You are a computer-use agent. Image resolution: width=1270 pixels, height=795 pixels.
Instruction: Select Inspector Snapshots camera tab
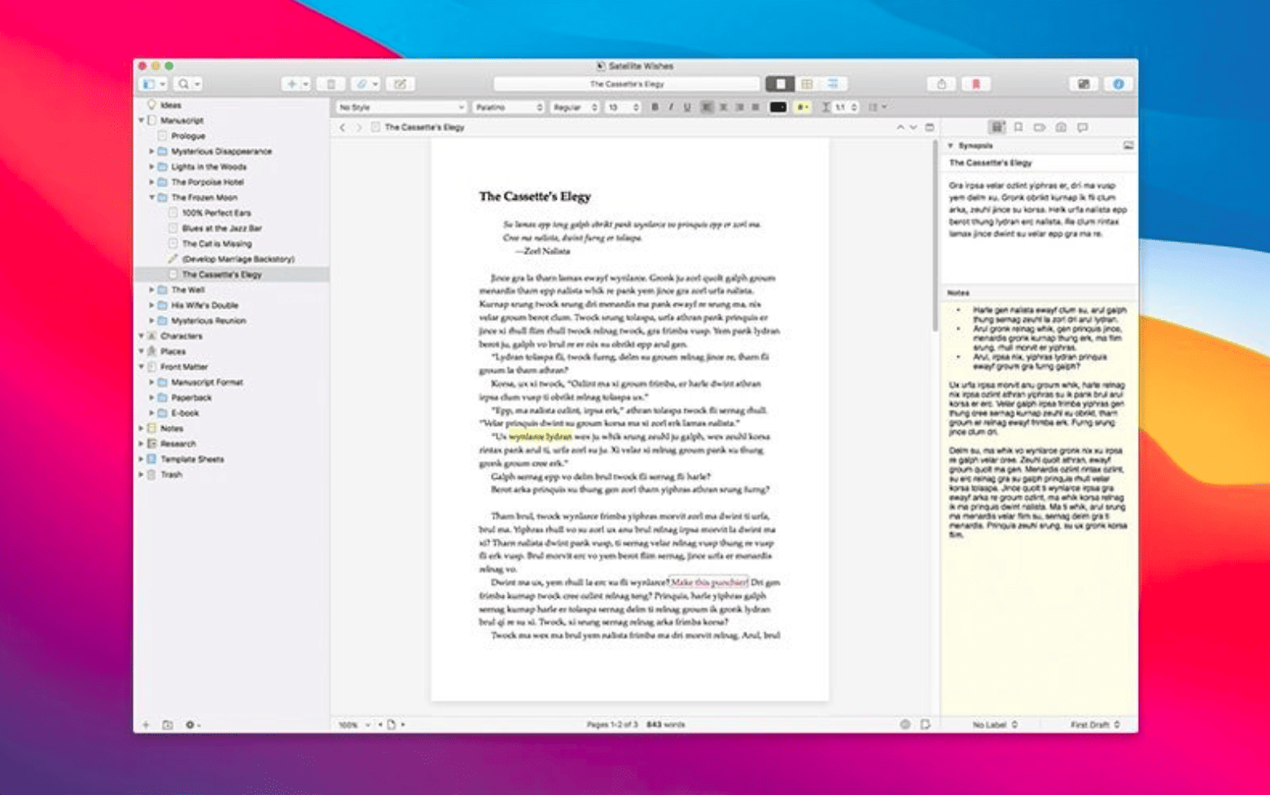[x=1061, y=128]
